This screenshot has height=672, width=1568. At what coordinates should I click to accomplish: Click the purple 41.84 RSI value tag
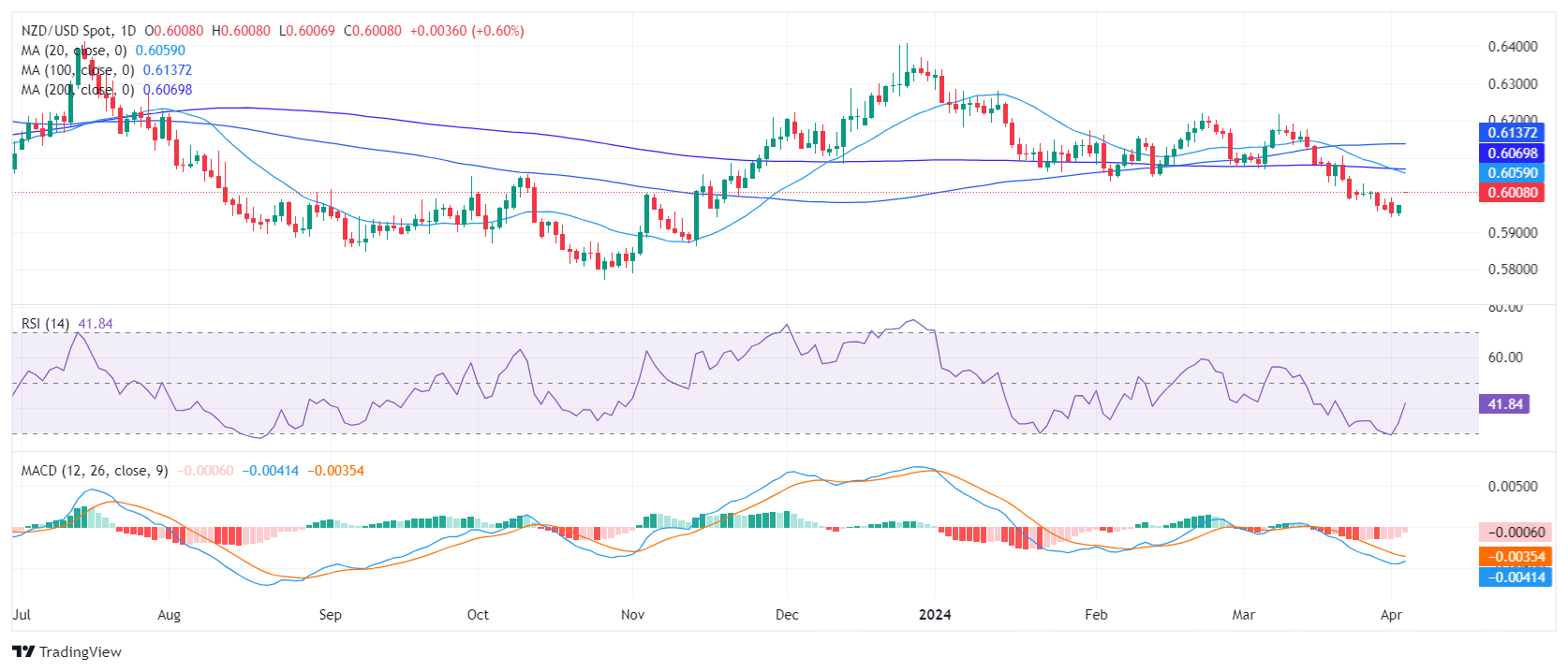tap(1504, 404)
